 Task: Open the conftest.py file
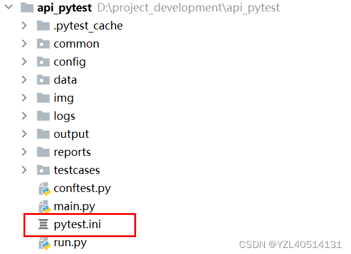pos(82,188)
